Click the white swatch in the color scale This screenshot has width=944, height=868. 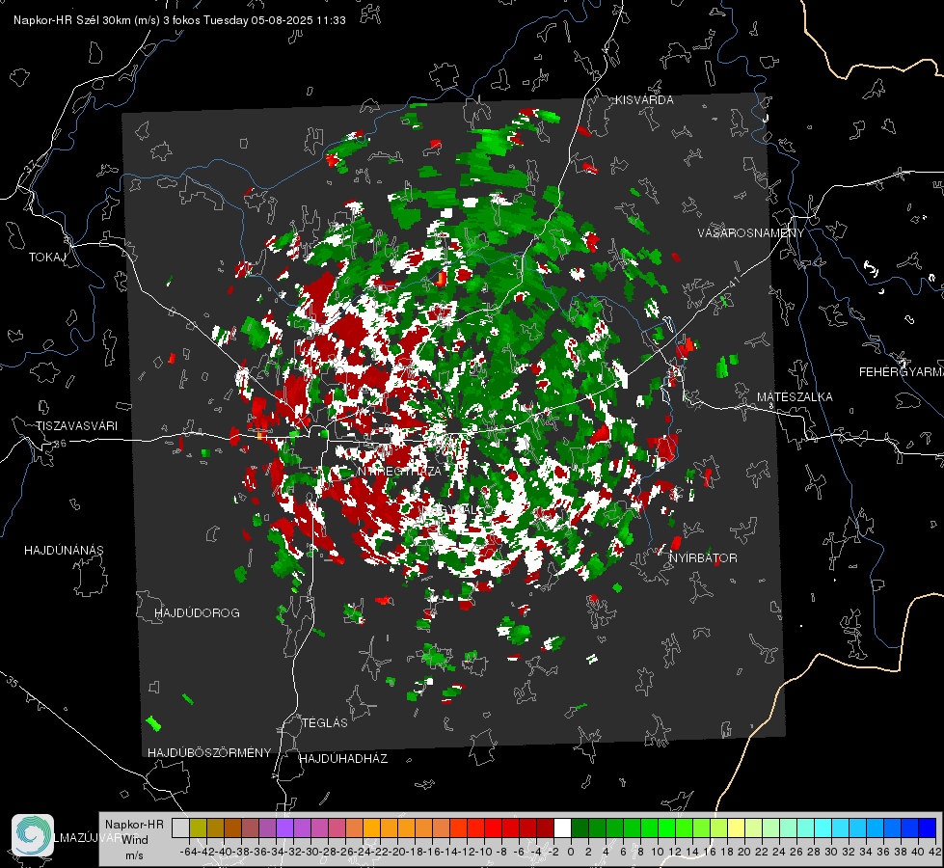tap(563, 827)
